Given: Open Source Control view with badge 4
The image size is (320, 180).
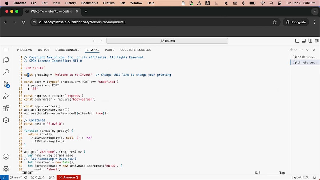Looking at the screenshot, I should coord(6,85).
